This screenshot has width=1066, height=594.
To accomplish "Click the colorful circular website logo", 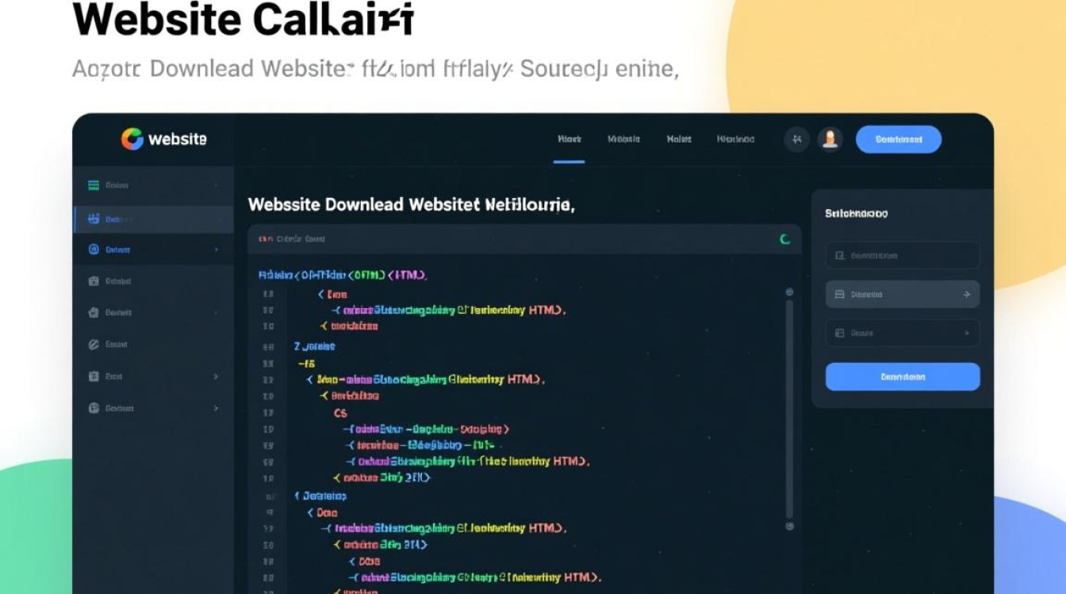I will [132, 139].
